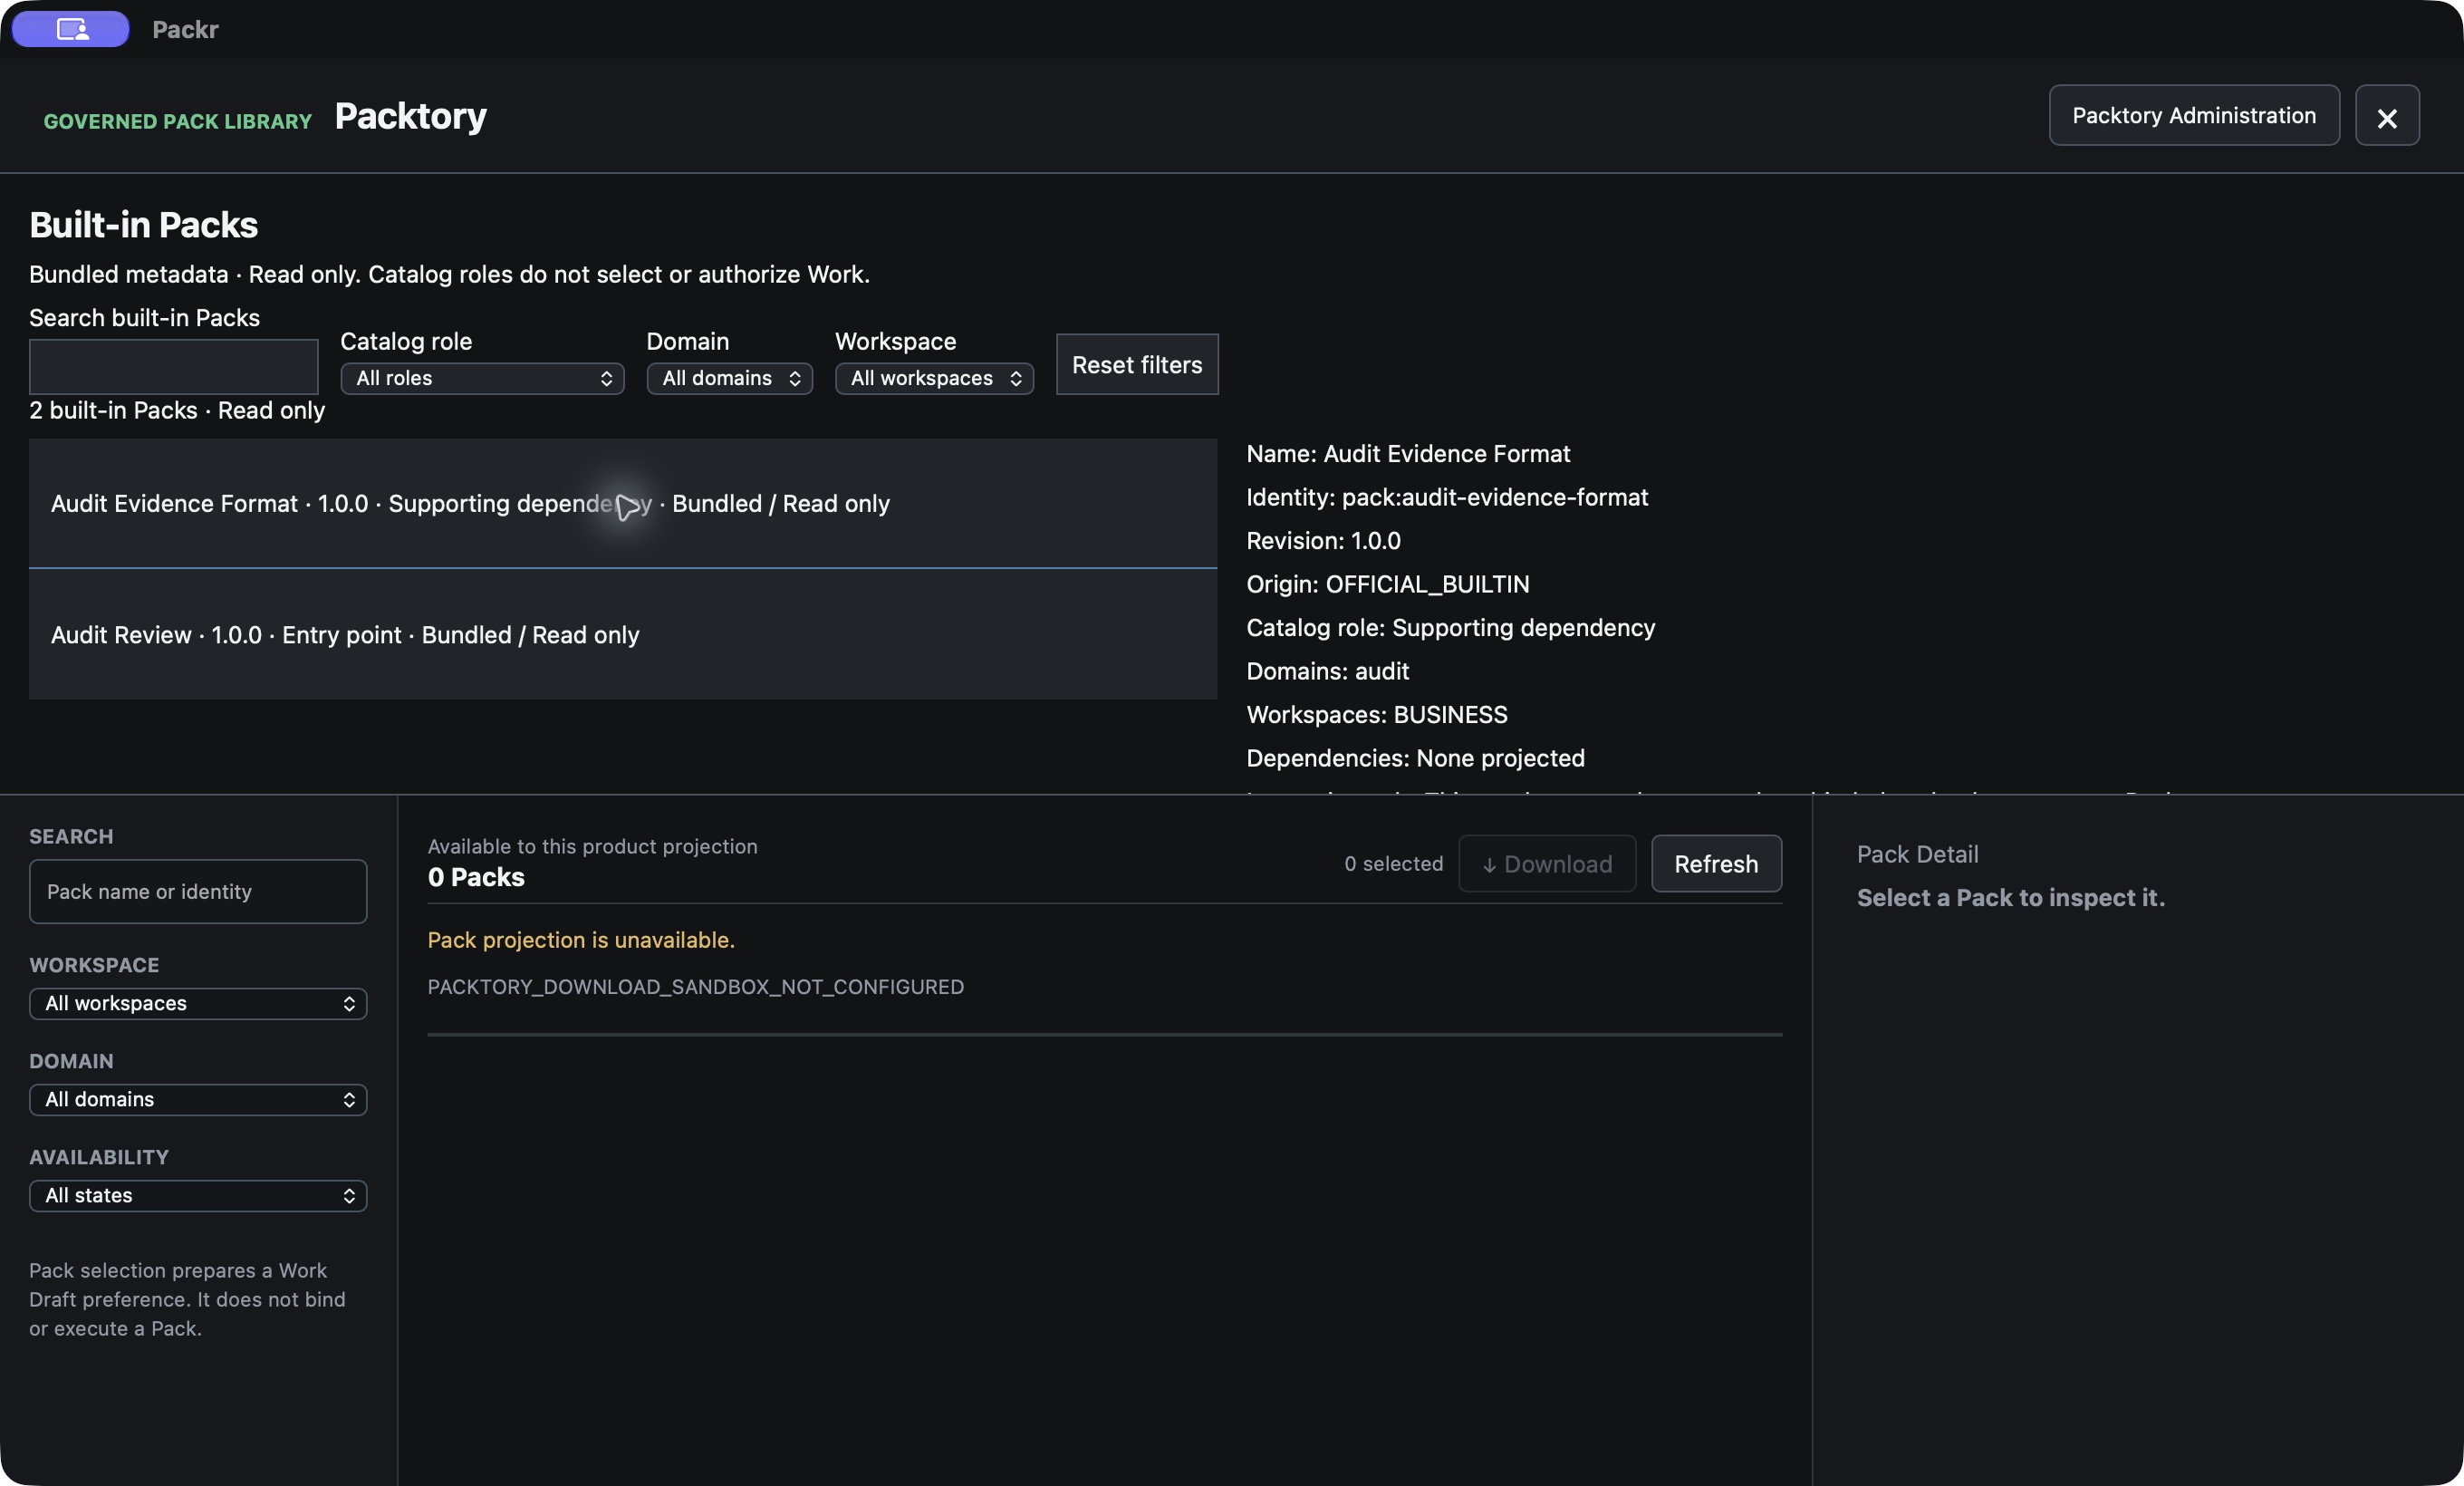Screen dimensions: 2464x1486
Task: Click Dependencies: None projected line
Action: [x=1415, y=759]
